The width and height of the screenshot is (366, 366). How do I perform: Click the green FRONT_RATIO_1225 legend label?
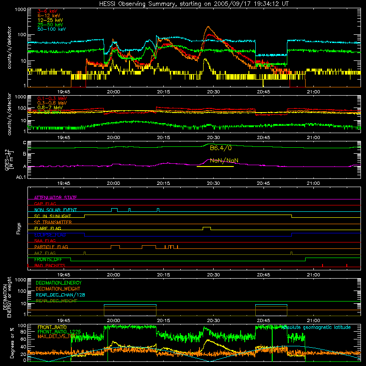[x=59, y=331]
